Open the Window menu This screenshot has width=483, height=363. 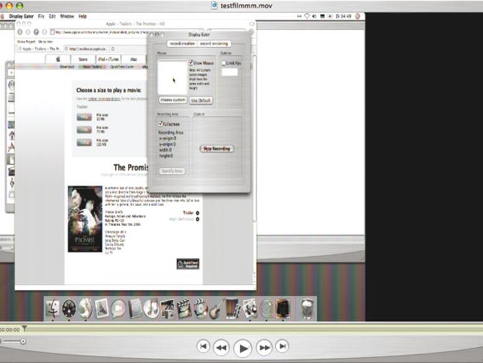click(67, 16)
